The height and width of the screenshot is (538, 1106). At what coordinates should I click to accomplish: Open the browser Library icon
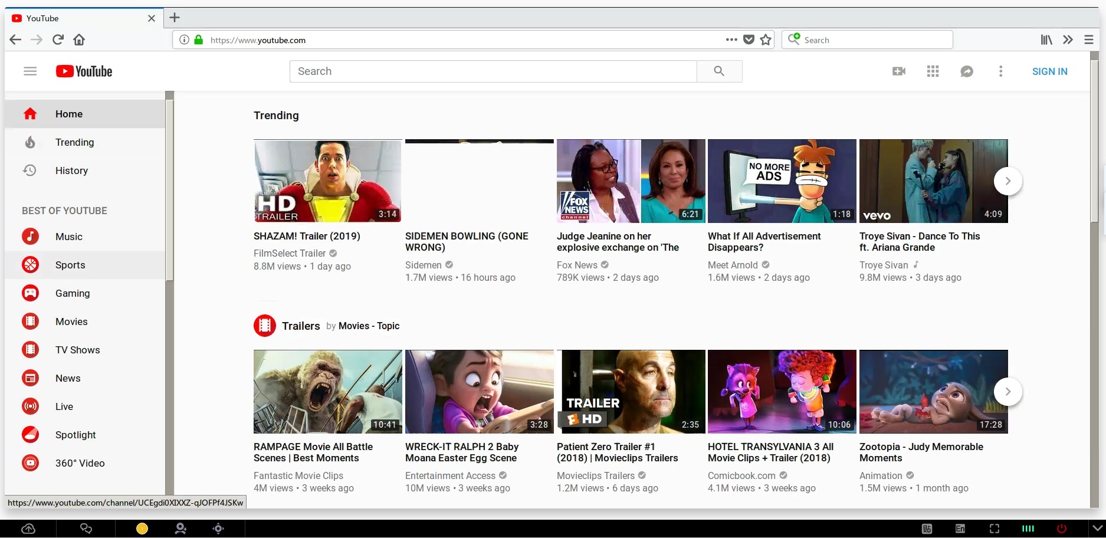pos(1046,40)
